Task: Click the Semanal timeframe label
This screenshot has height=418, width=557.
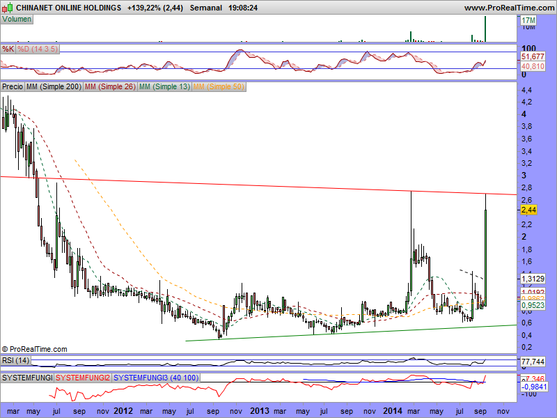Action: coord(206,8)
